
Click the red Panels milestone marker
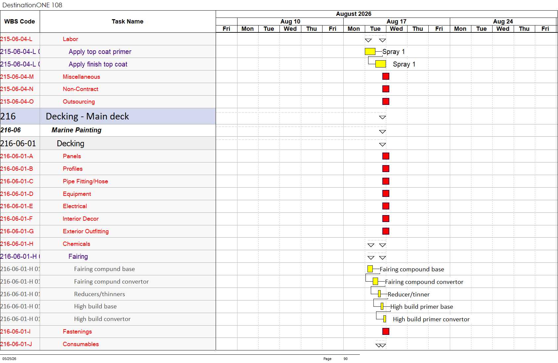[386, 156]
